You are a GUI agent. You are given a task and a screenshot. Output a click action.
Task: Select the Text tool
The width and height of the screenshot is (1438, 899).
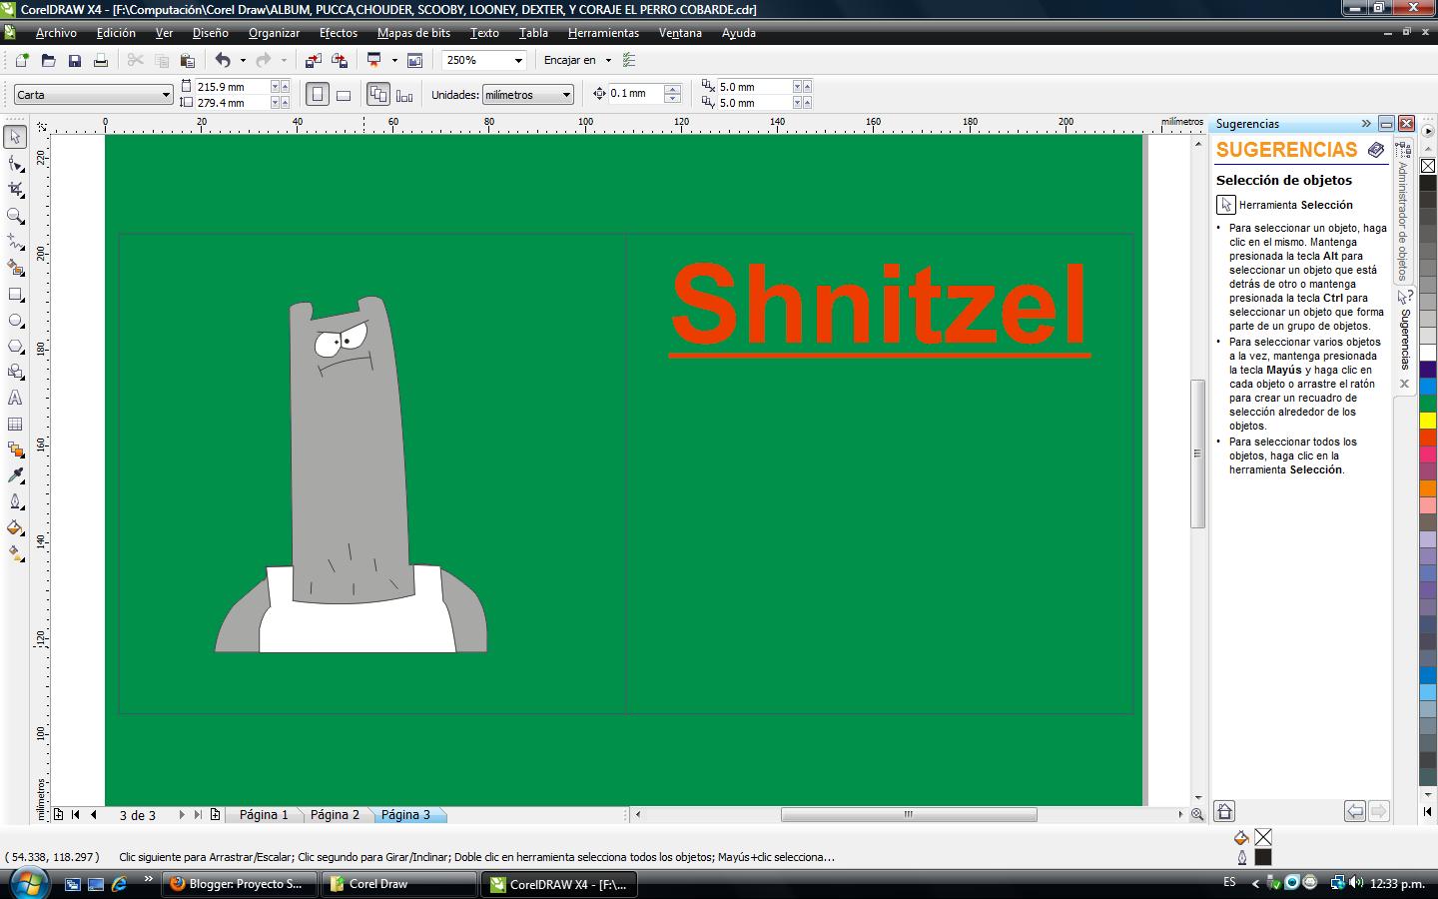(15, 398)
